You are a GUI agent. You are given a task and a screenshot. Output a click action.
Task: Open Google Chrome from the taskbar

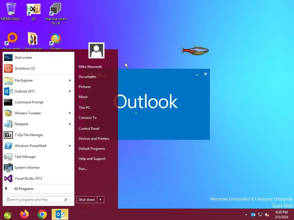(x=42, y=214)
